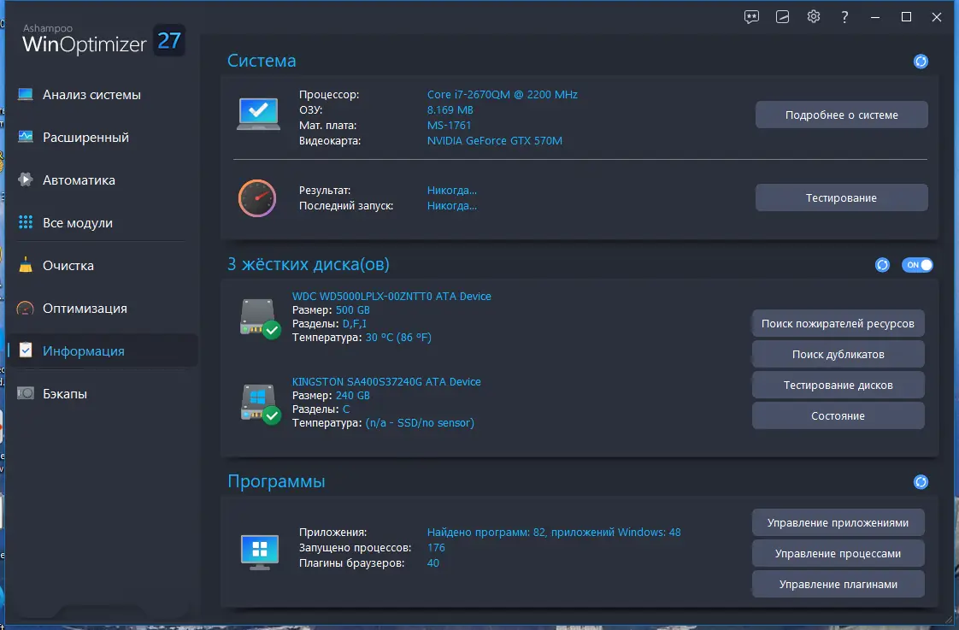The image size is (959, 630).
Task: Refresh the Программы section info
Action: (921, 481)
